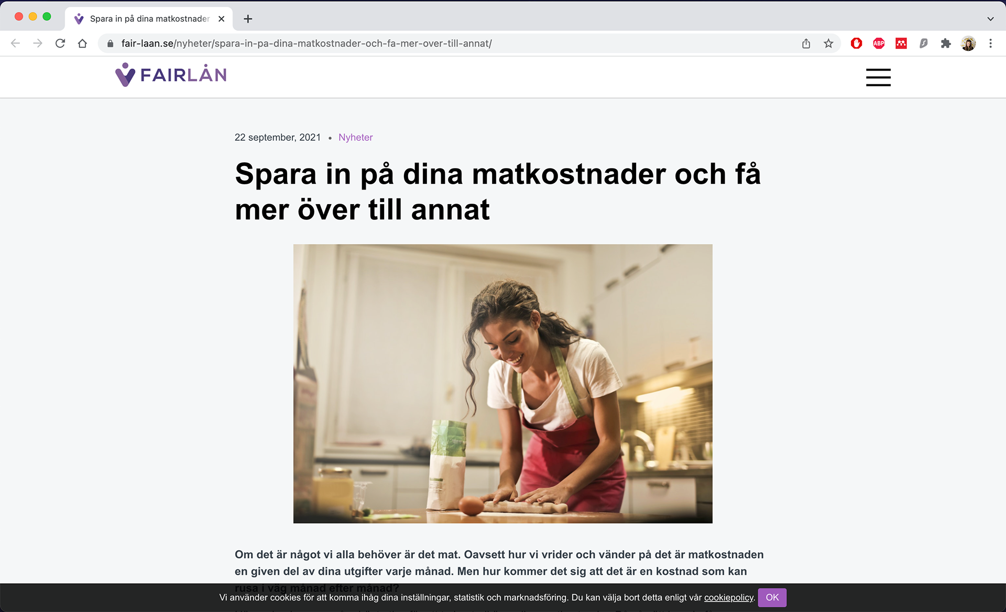Viewport: 1006px width, 612px height.
Task: Open the AdBlock Plus extension
Action: click(879, 43)
